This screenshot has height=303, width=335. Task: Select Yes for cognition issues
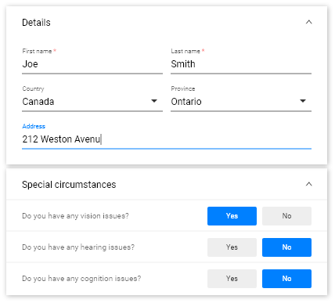click(x=232, y=279)
